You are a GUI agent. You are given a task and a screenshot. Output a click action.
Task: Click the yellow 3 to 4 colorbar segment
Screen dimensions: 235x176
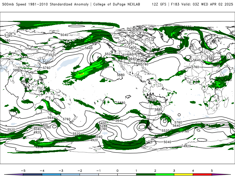click(184, 175)
